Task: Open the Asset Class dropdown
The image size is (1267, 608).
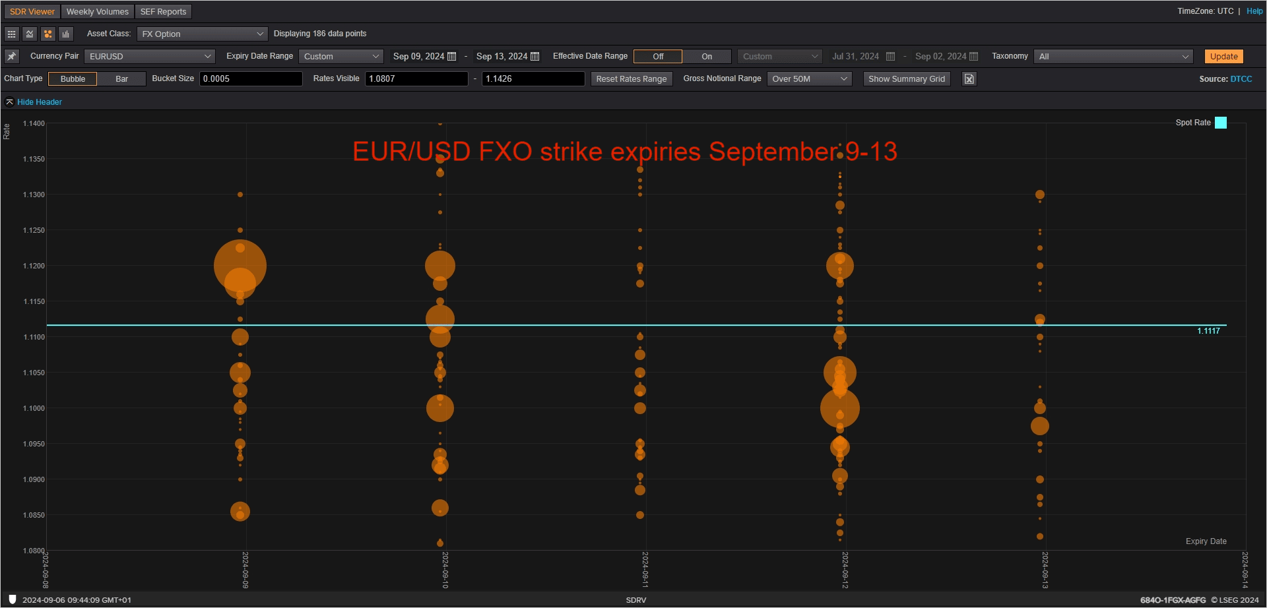Action: [x=202, y=34]
